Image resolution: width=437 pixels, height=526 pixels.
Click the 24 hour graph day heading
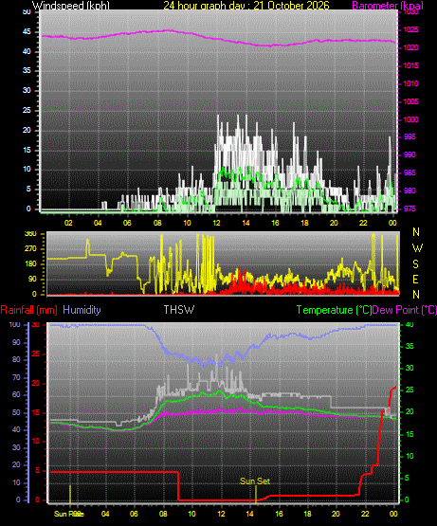point(246,6)
